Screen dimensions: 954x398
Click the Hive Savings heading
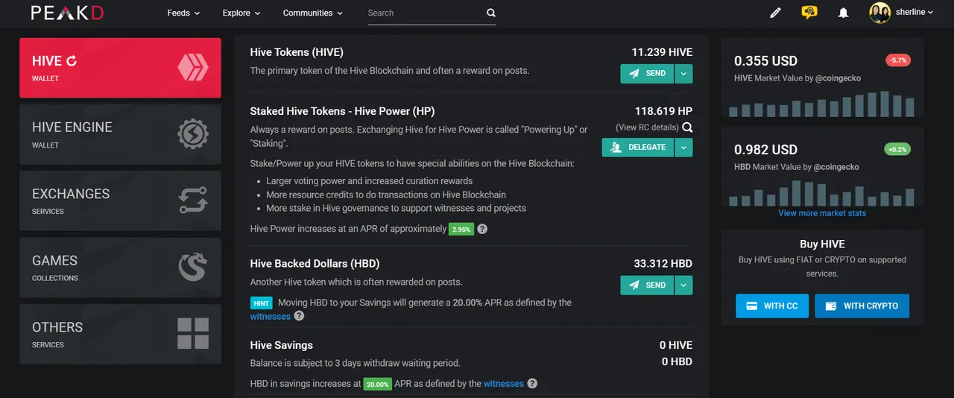point(282,345)
